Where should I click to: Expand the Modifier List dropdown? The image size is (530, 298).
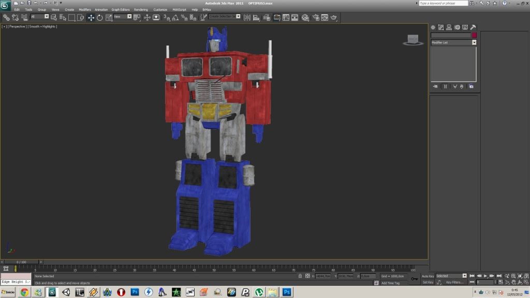click(453, 42)
